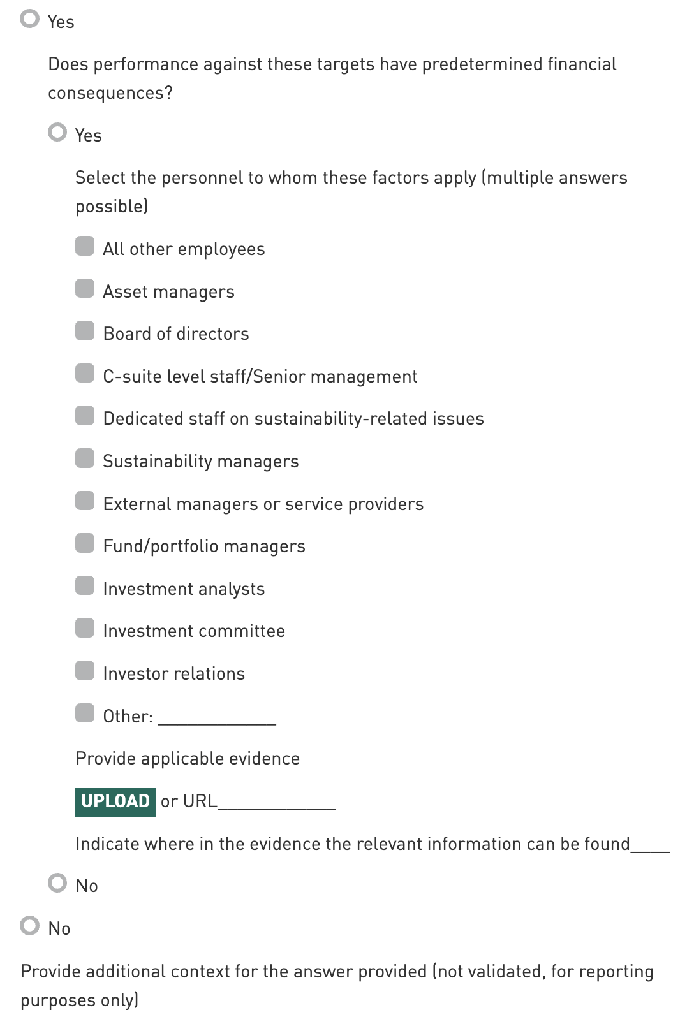Enable the Board of directors checkbox
Viewport: 694px width, 1010px height.
point(85,331)
